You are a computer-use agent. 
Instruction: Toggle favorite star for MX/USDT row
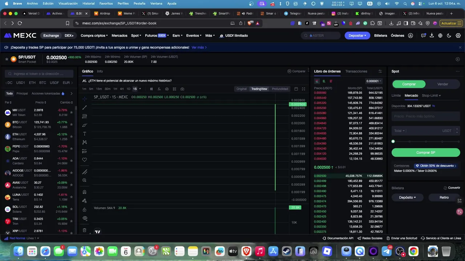(71, 112)
